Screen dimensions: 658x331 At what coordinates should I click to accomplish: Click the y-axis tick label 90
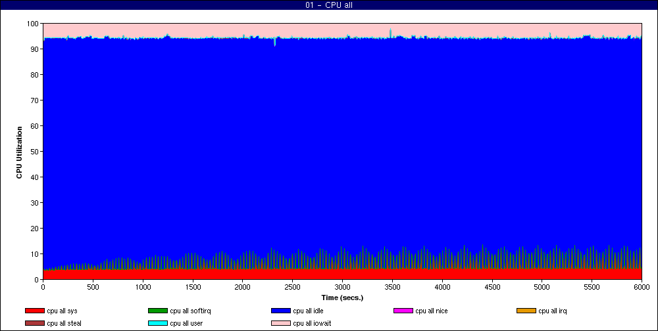(35, 49)
